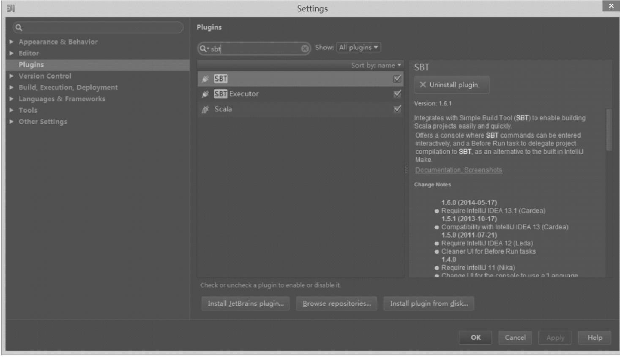Uncheck the SBT Executor plugin
The width and height of the screenshot is (620, 357).
coord(397,94)
